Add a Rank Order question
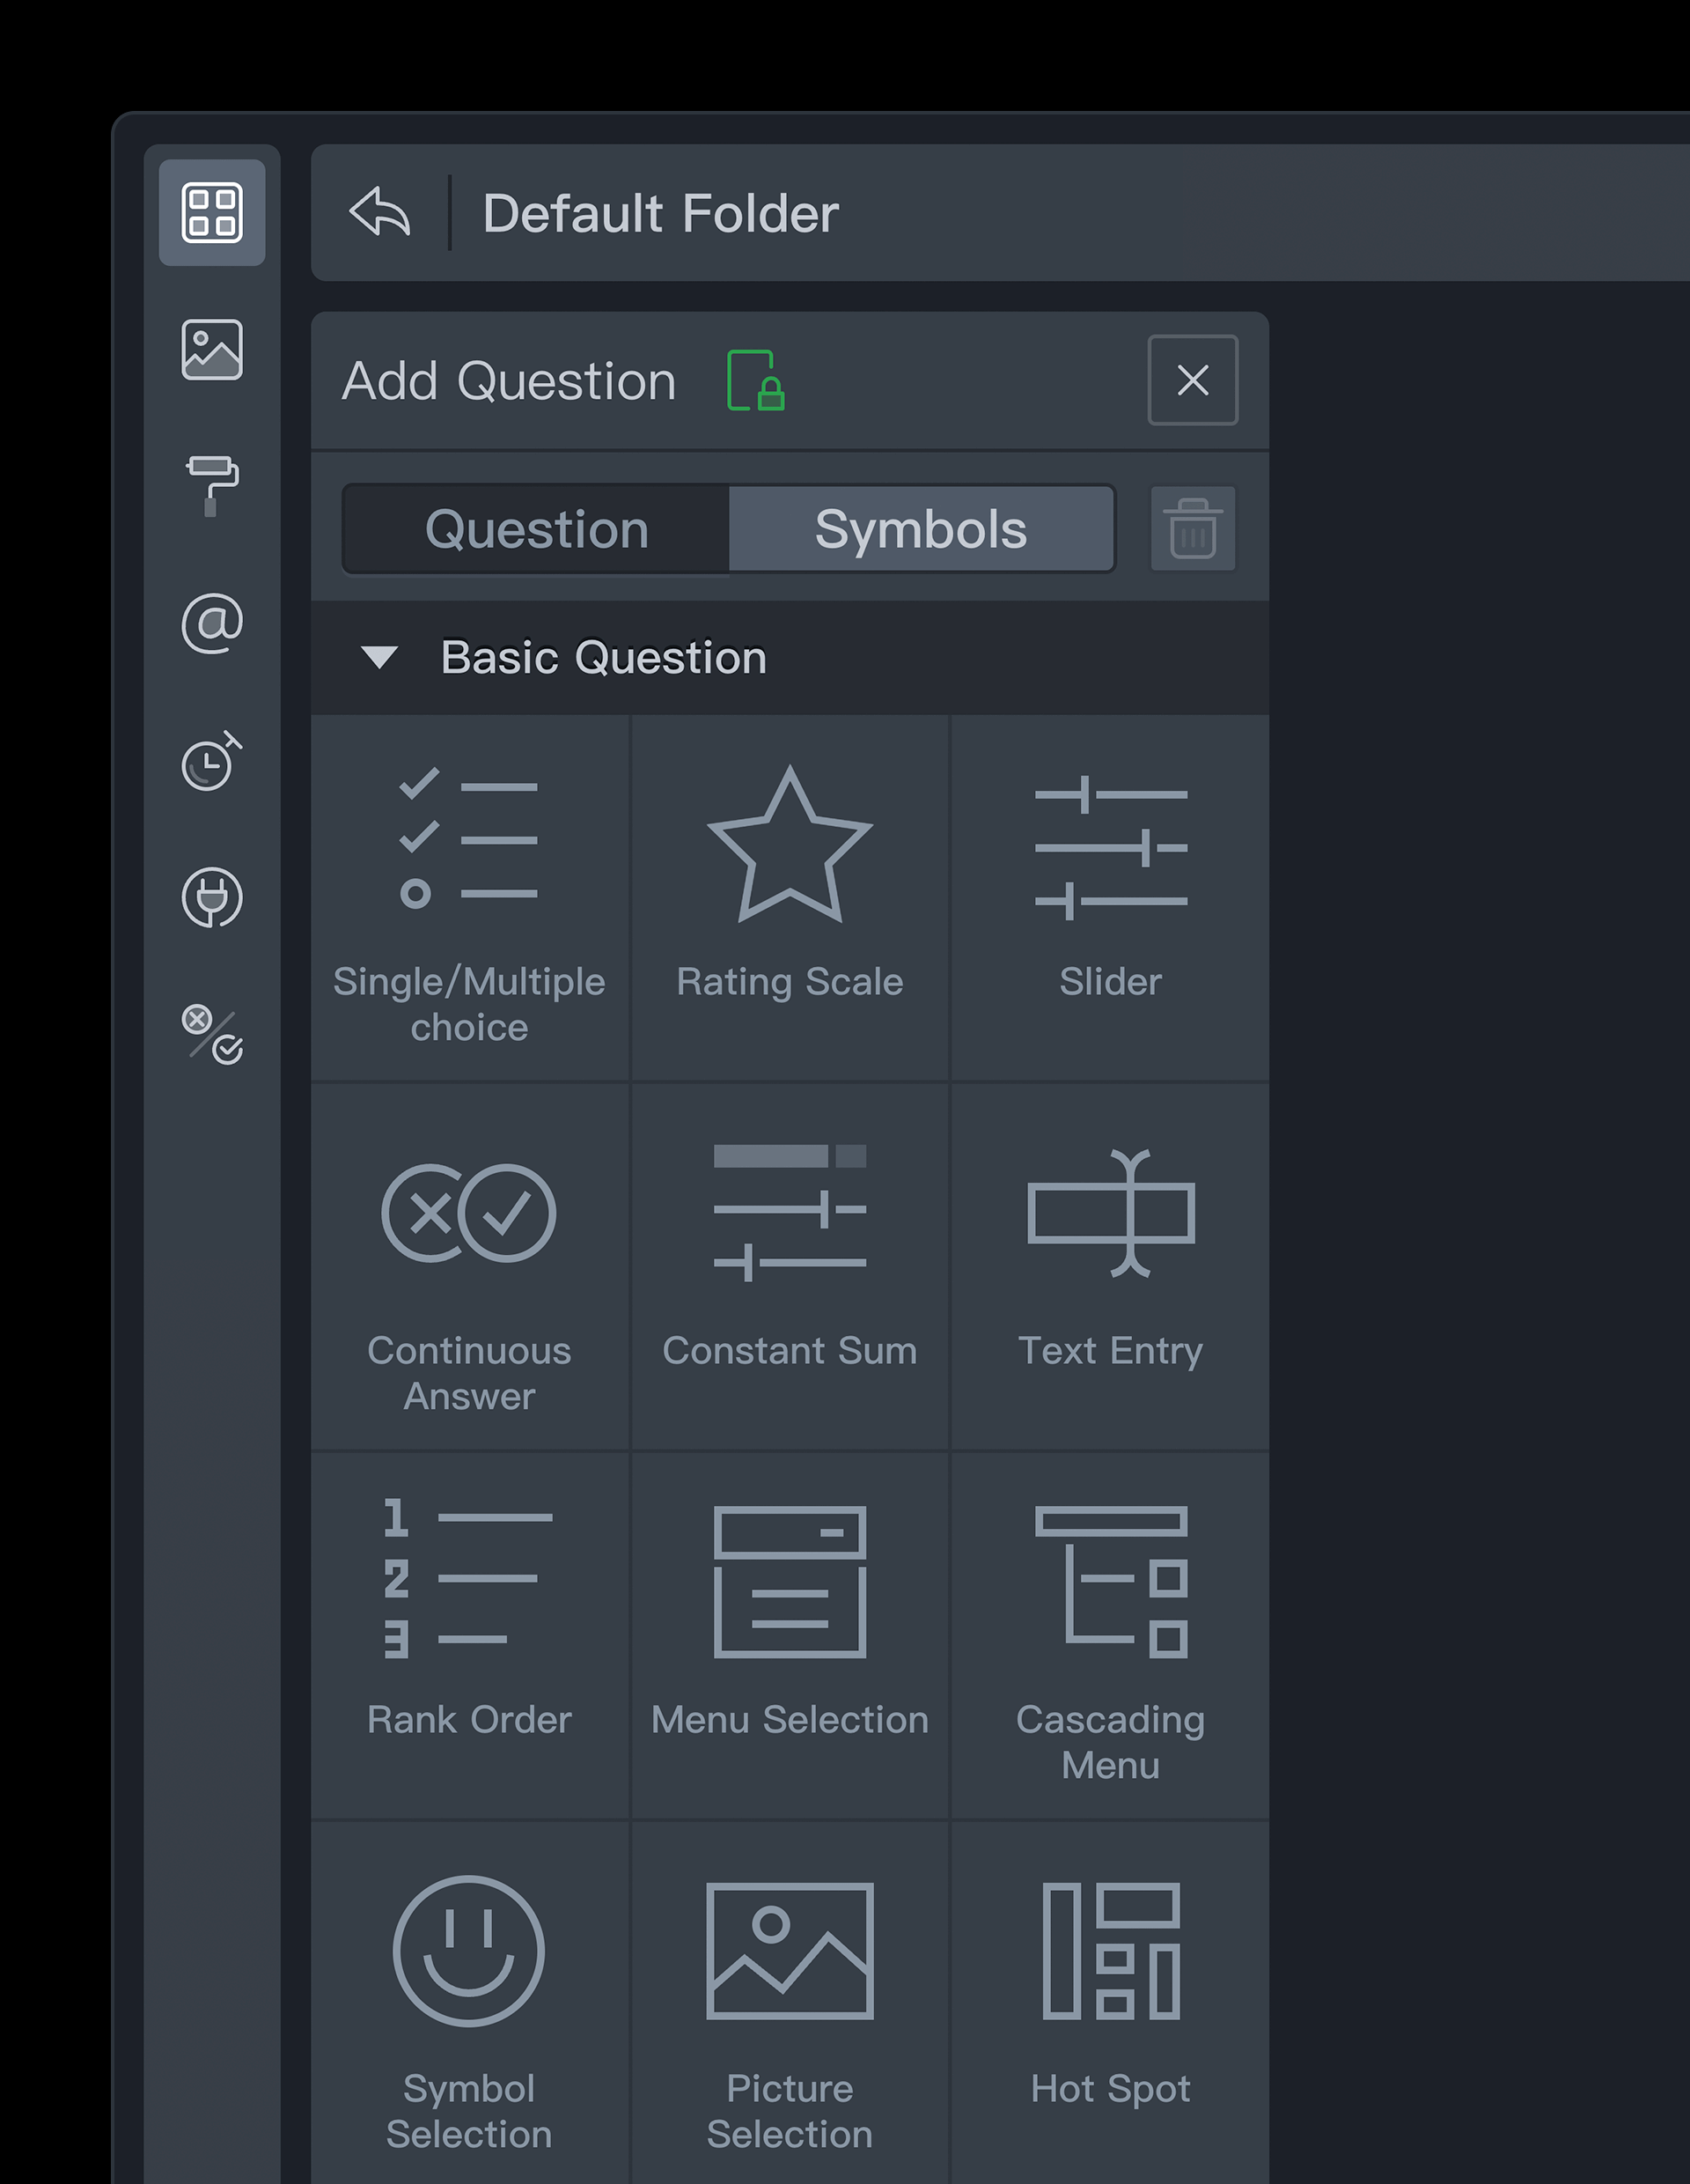Screen dimensions: 1690x2184 click(x=470, y=1636)
